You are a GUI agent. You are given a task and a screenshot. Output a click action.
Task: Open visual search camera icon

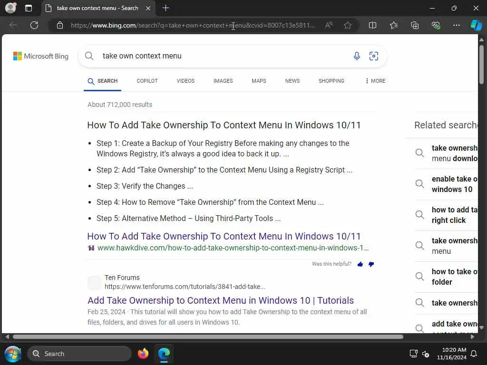click(374, 56)
